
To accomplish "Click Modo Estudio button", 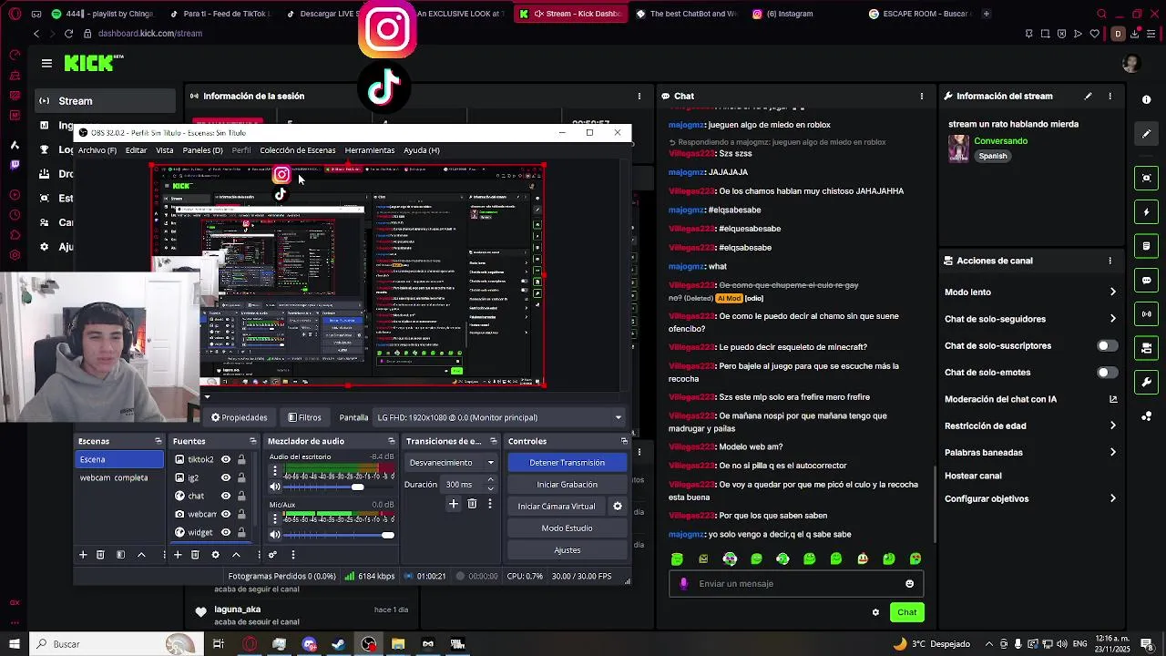I will (x=567, y=528).
